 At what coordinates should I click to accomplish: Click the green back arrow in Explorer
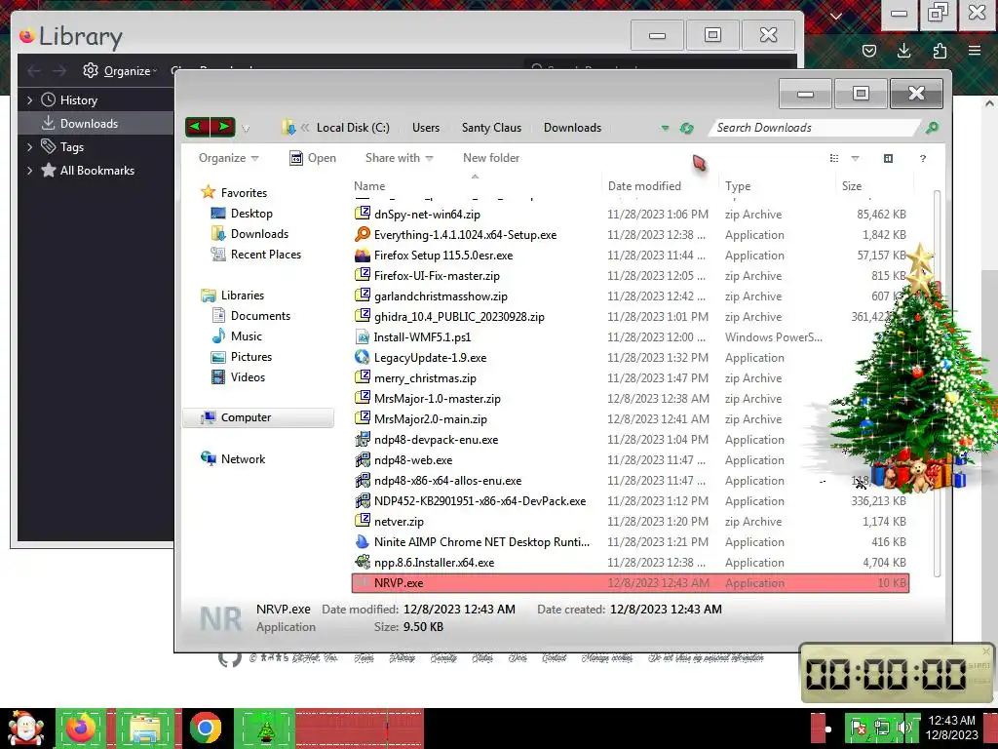[197, 127]
